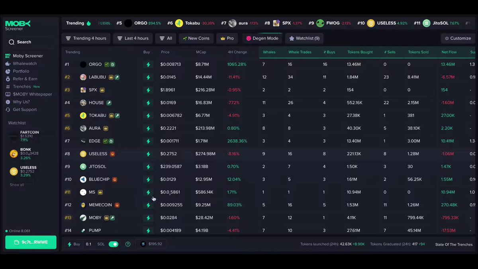The image size is (478, 269).
Task: Click the FWOG icon in trending ticker
Action: pyautogui.click(x=320, y=23)
